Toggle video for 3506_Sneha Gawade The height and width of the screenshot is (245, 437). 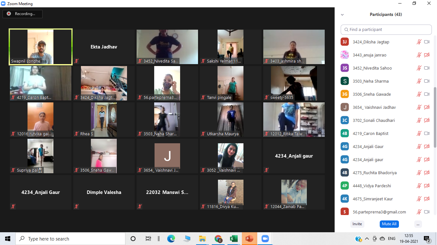pos(426,94)
